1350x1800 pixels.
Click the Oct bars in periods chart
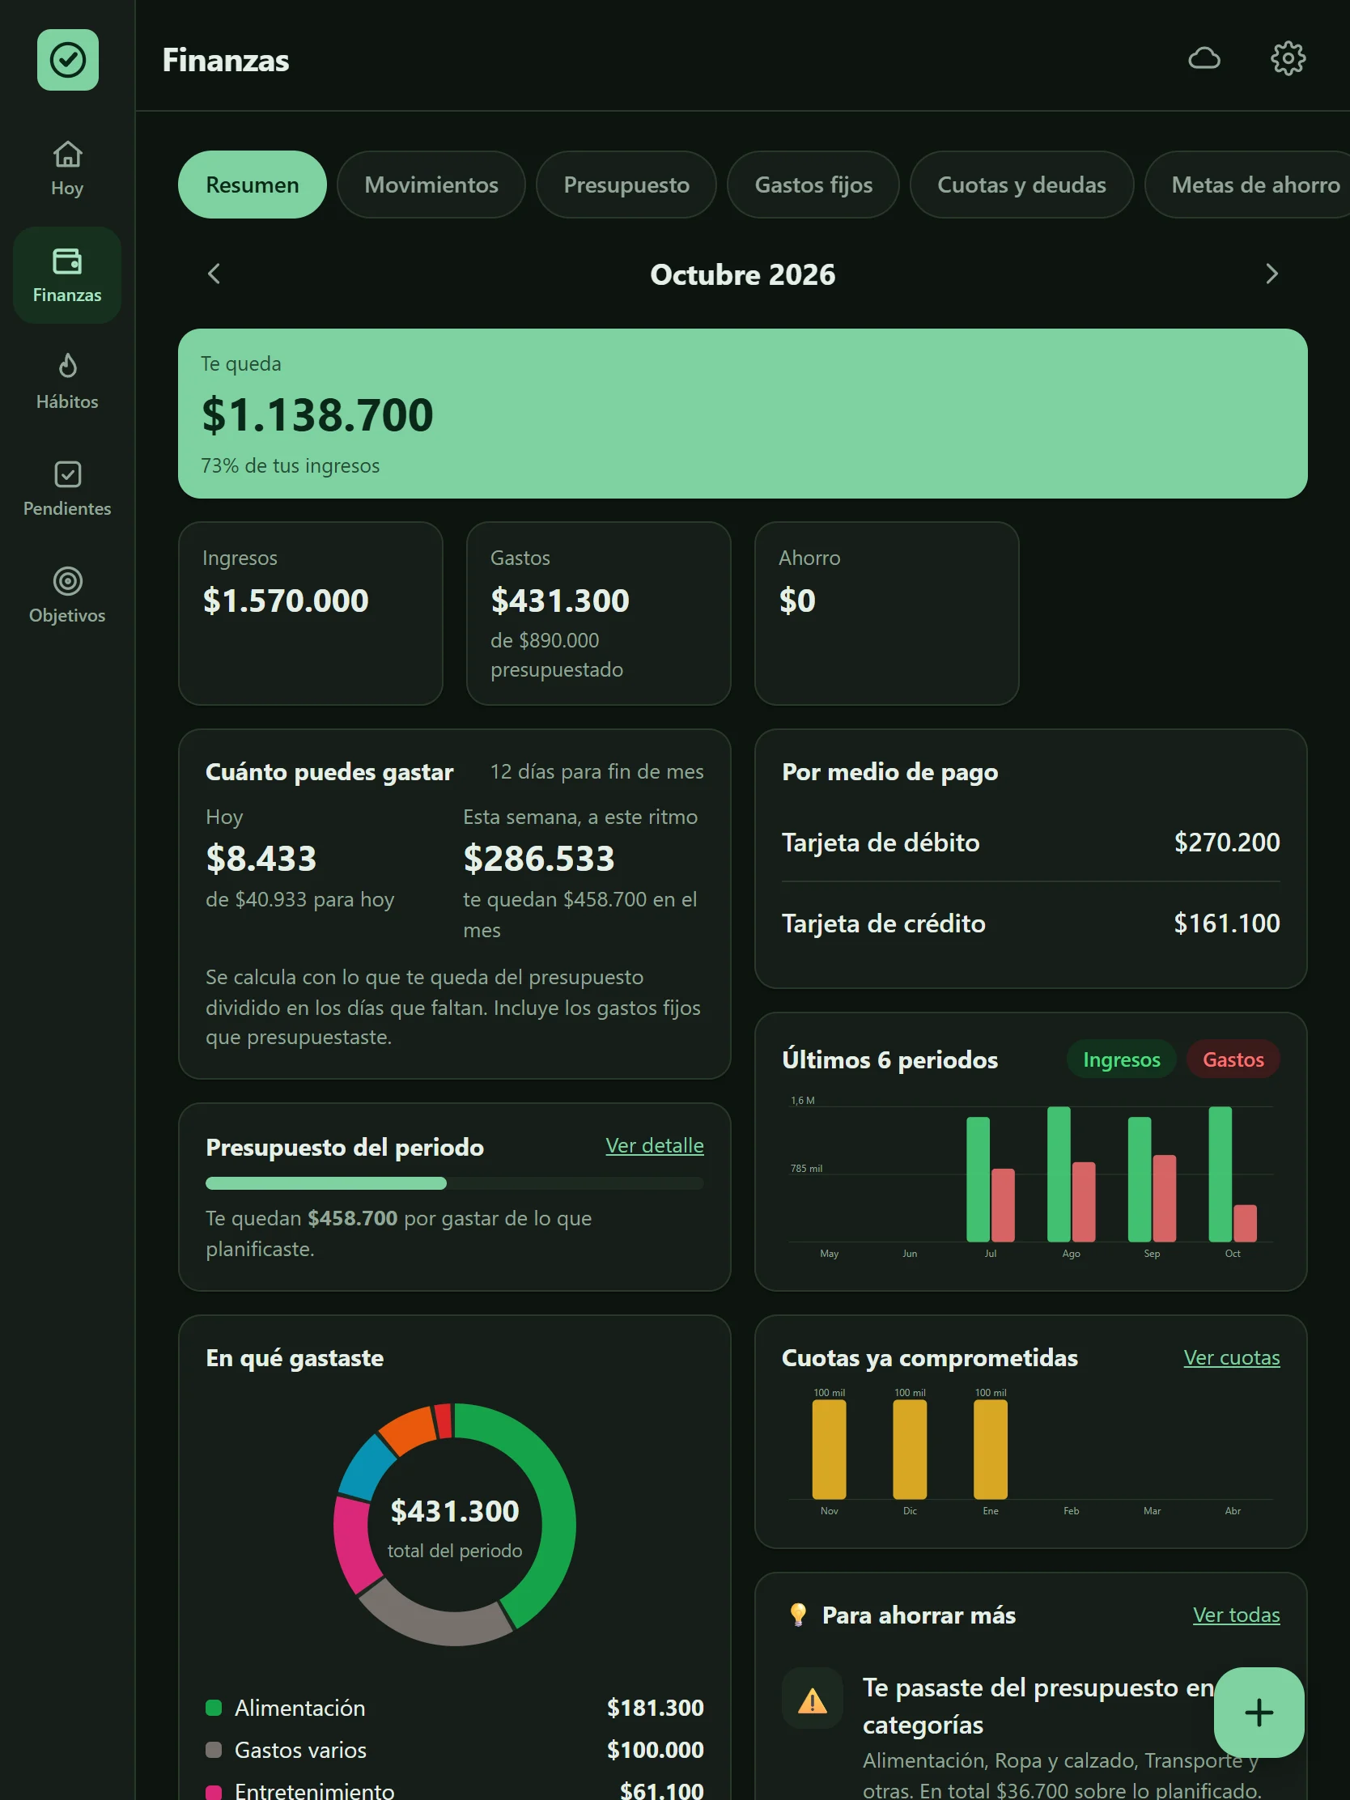[1233, 1174]
